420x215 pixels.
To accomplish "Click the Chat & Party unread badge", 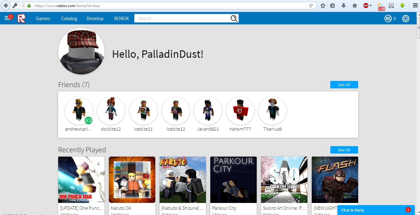I will tap(408, 210).
